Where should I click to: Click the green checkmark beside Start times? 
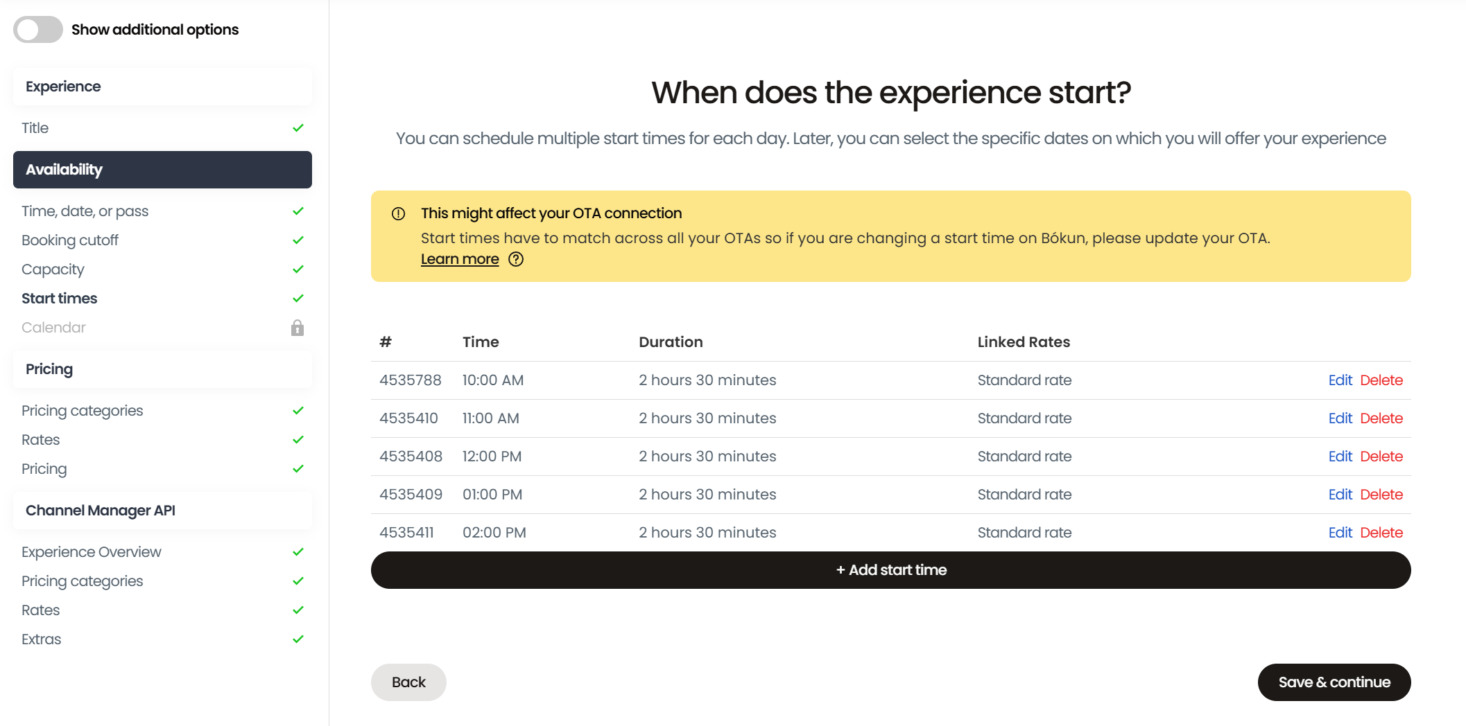coord(298,299)
